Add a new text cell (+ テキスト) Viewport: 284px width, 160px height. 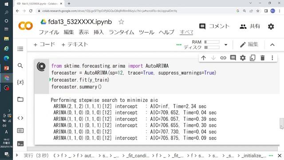[75, 44]
